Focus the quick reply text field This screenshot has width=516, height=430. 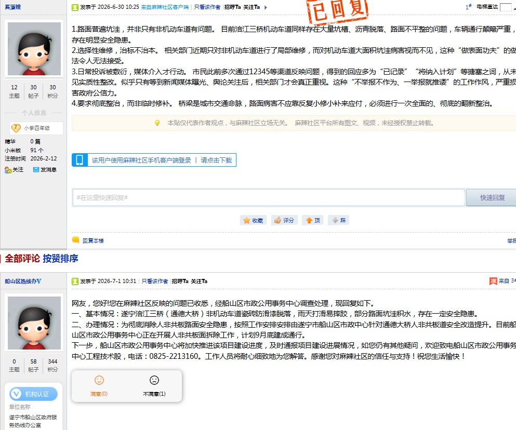[x=269, y=198]
